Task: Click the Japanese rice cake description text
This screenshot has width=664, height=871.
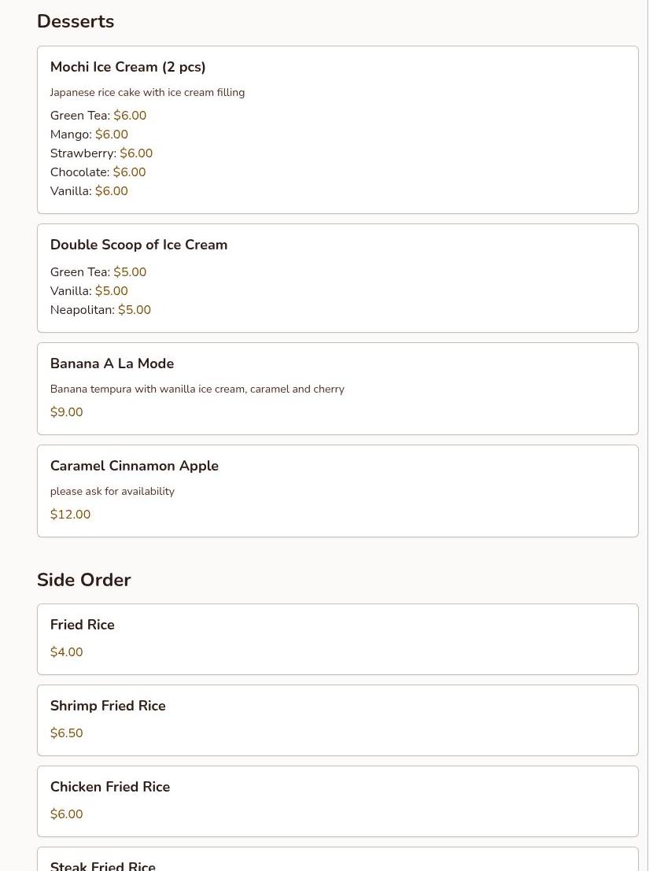Action: point(147,93)
